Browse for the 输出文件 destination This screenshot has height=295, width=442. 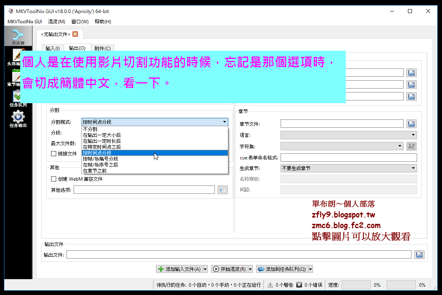[419, 255]
